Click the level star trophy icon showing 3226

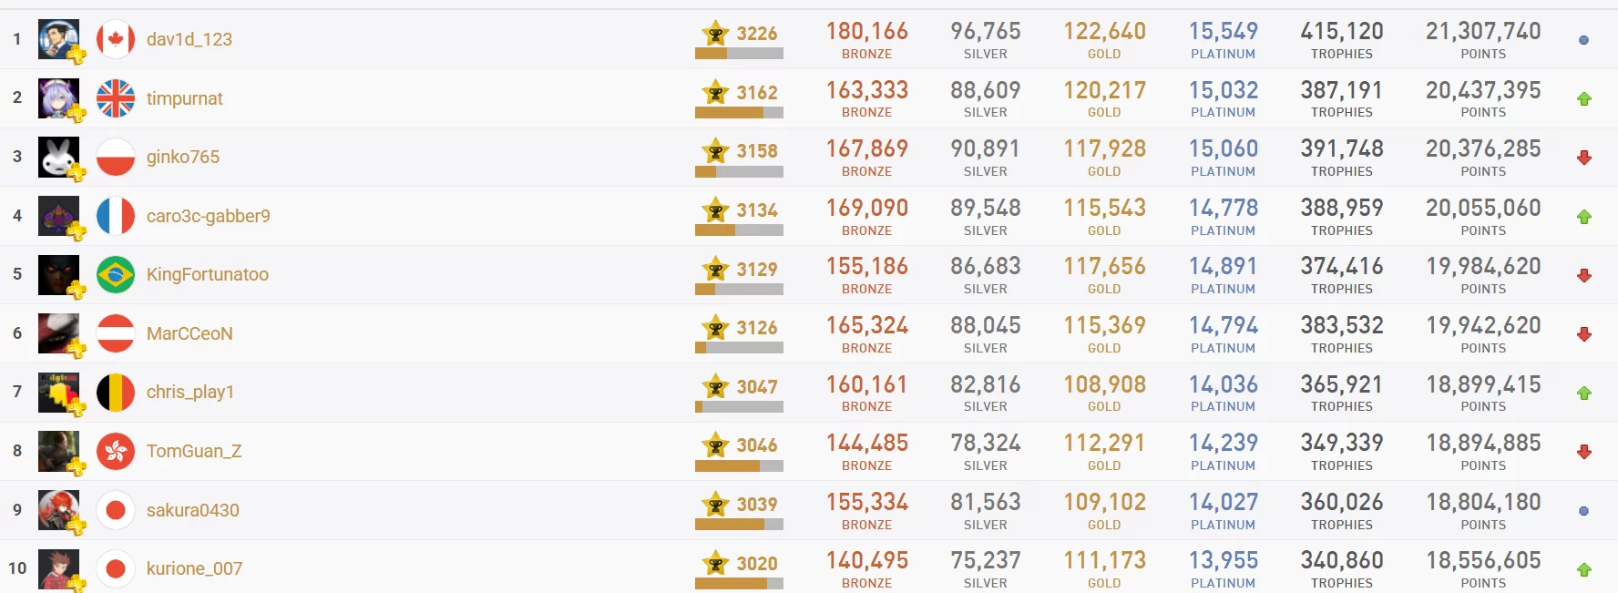click(x=716, y=34)
